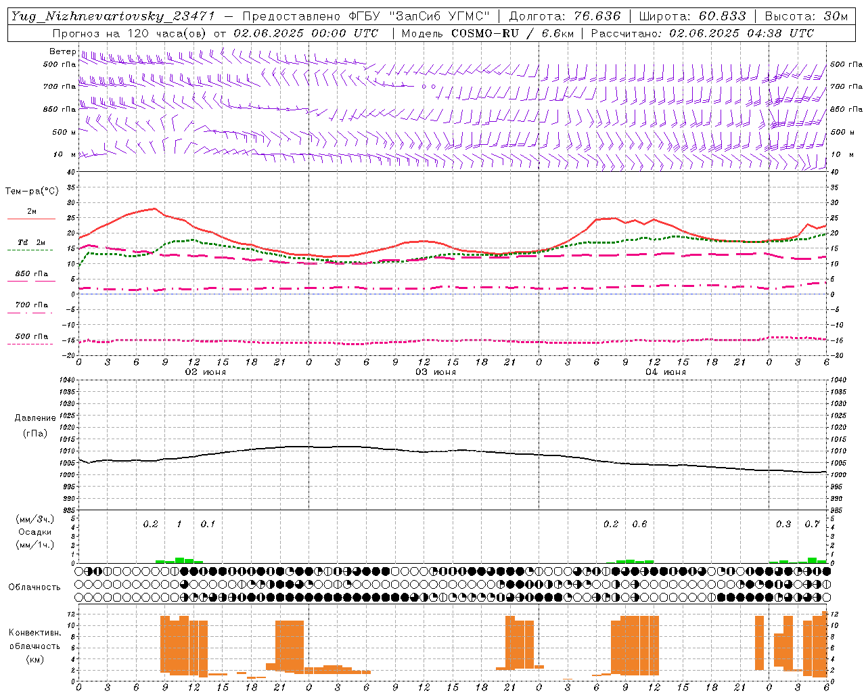
Task: Click the elevation label Высота: 30м
Action: pyautogui.click(x=806, y=16)
